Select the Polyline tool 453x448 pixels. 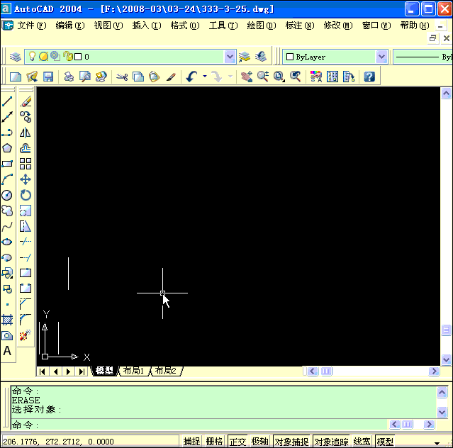click(x=7, y=133)
